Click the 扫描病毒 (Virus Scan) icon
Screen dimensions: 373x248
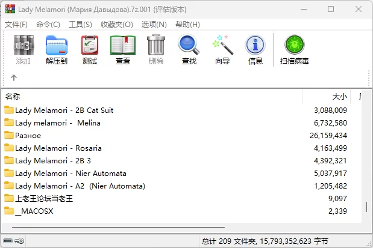pyautogui.click(x=295, y=49)
